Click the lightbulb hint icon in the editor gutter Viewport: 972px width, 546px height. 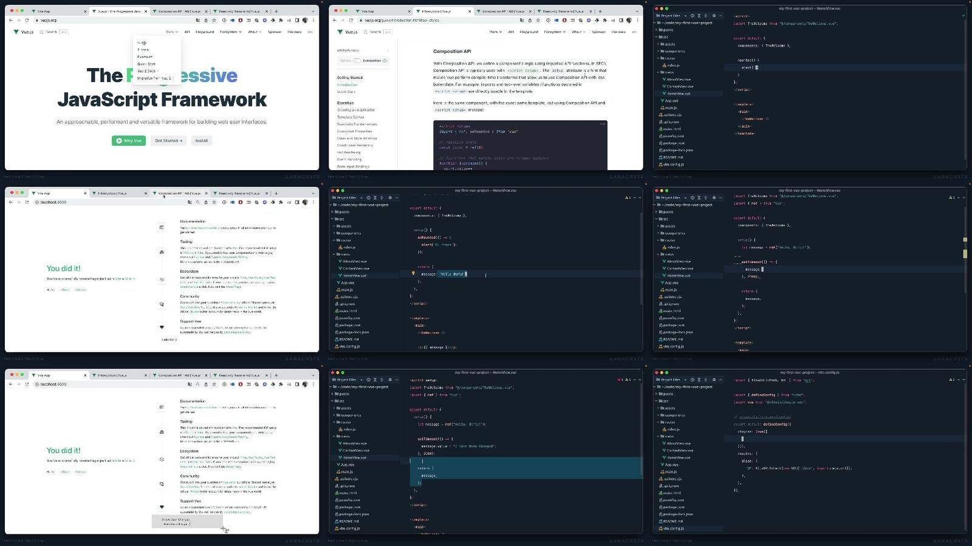click(x=413, y=273)
